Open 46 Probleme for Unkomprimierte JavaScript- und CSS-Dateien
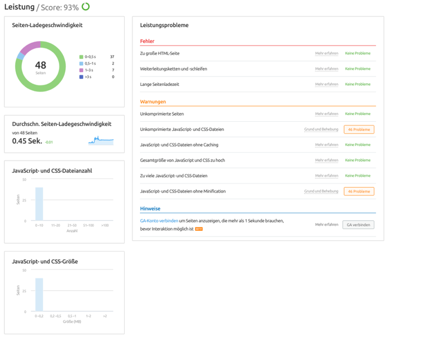 pyautogui.click(x=359, y=129)
